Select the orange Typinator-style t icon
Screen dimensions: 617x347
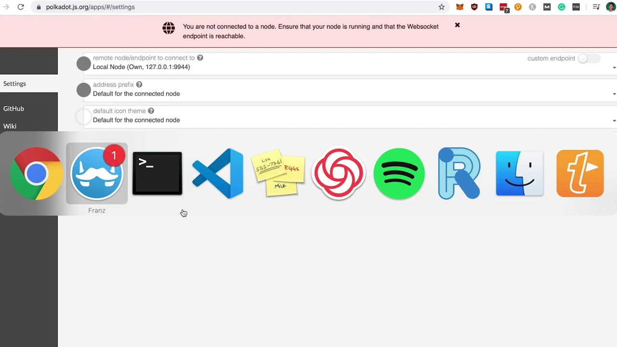click(x=580, y=173)
